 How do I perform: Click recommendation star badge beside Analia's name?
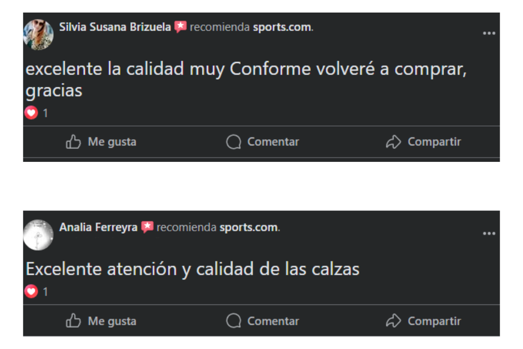pyautogui.click(x=147, y=227)
